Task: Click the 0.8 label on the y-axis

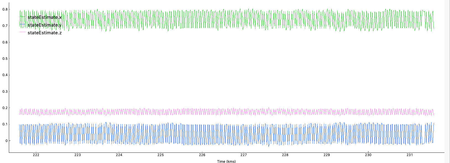Action: [x=5, y=9]
